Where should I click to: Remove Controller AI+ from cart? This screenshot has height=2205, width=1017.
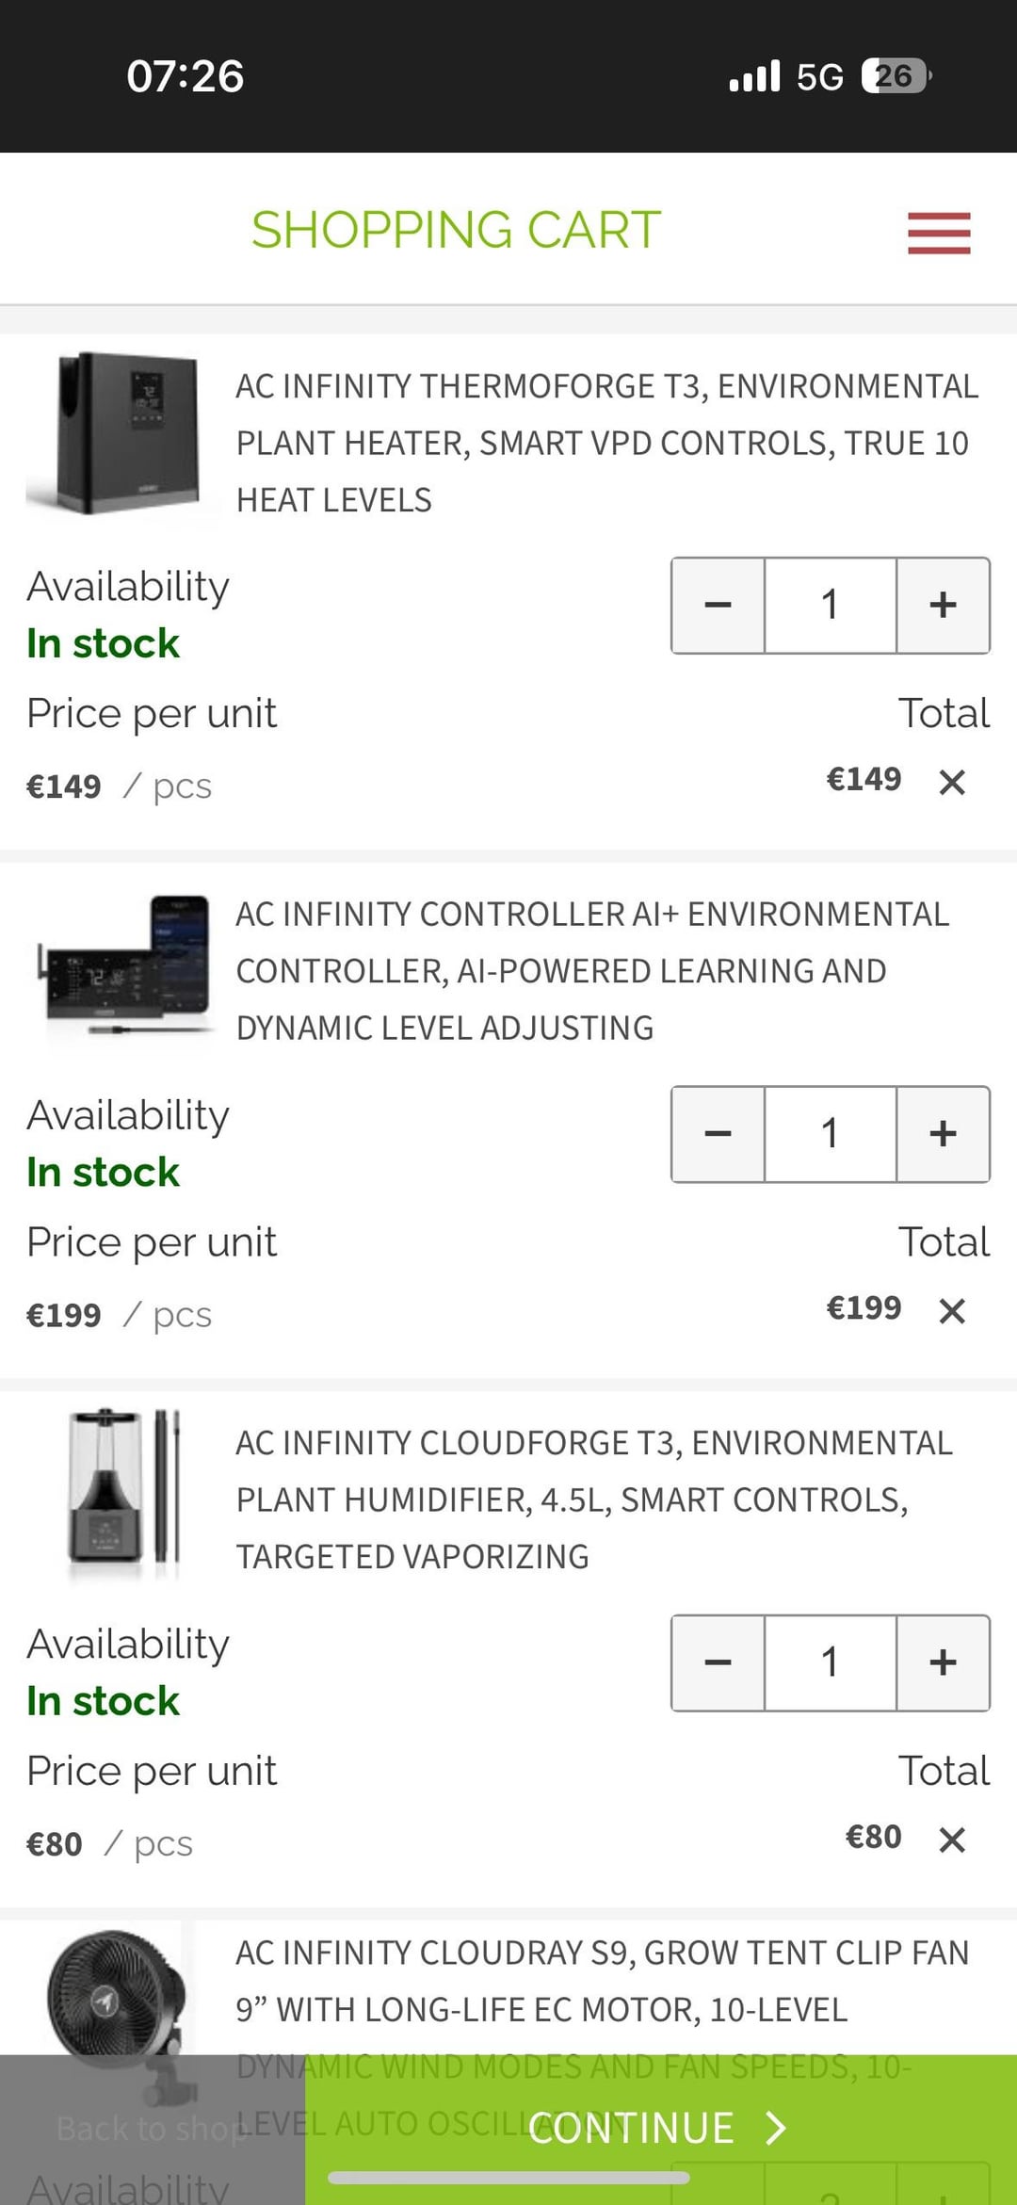(952, 1310)
